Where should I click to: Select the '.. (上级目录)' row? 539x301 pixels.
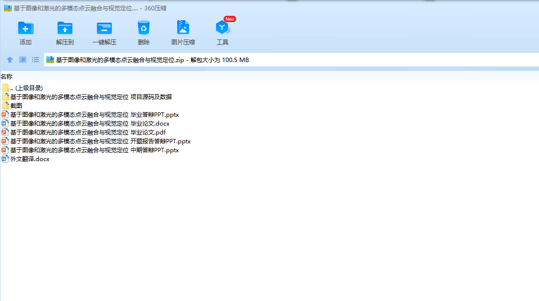tap(27, 88)
